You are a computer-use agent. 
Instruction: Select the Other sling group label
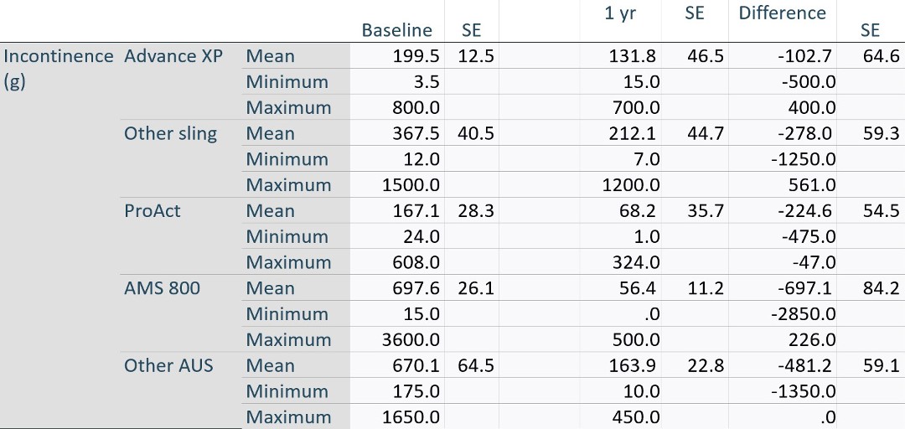170,133
